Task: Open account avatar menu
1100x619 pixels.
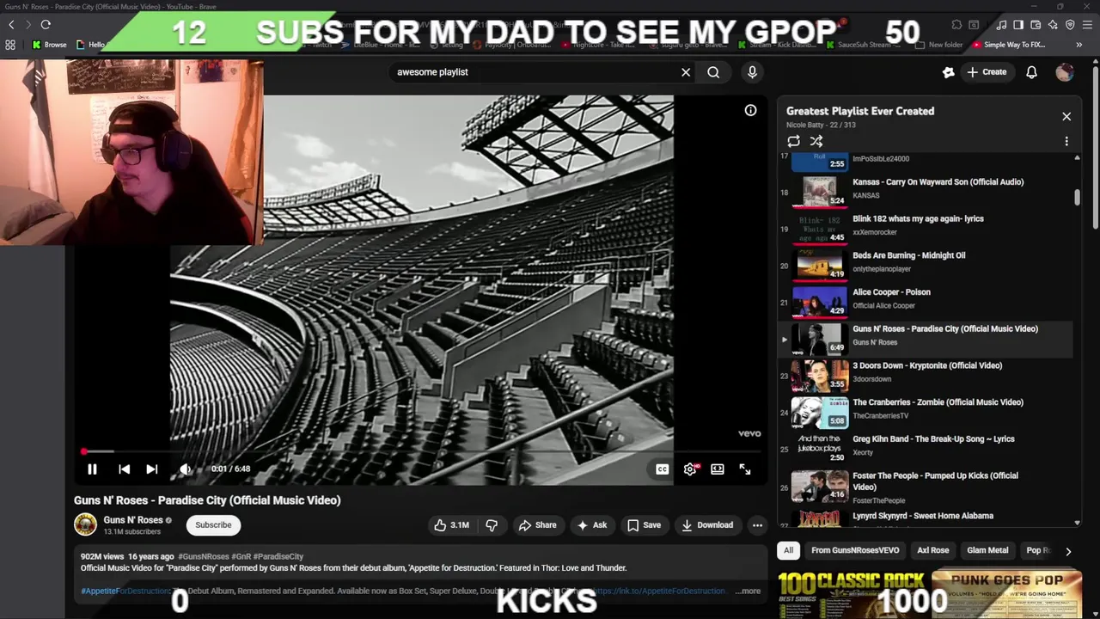Action: [x=1065, y=72]
